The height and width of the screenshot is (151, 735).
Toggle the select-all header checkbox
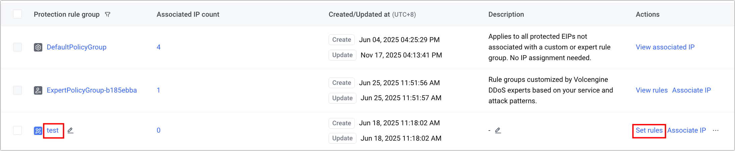coord(17,14)
